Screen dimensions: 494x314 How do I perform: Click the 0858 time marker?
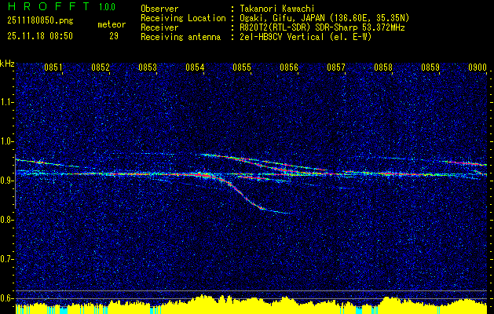tap(383, 68)
